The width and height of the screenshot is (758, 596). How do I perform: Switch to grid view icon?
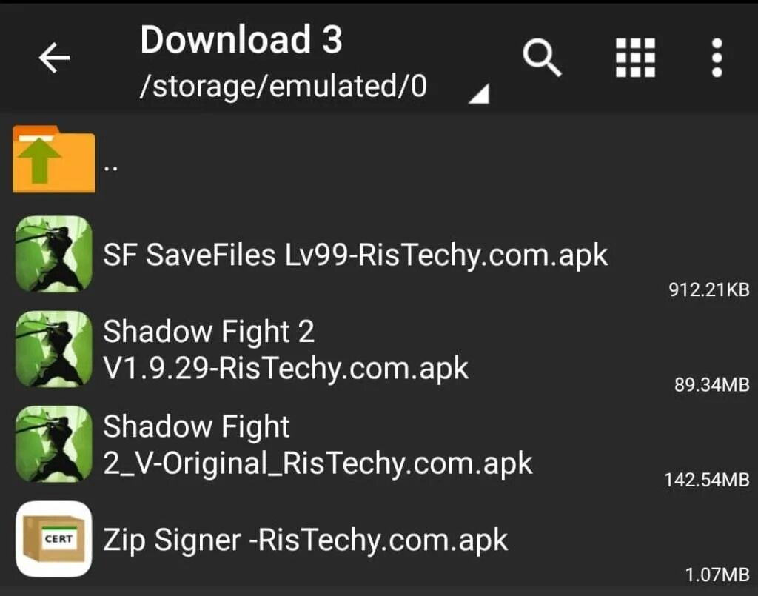click(635, 58)
